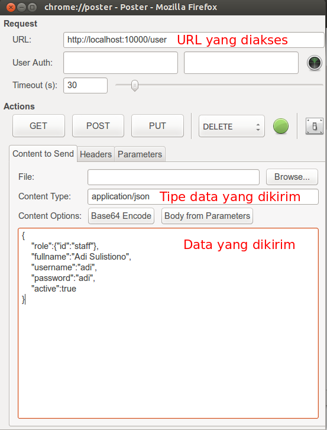
Task: Click the DELETE dropdown arrows
Action: point(258,127)
